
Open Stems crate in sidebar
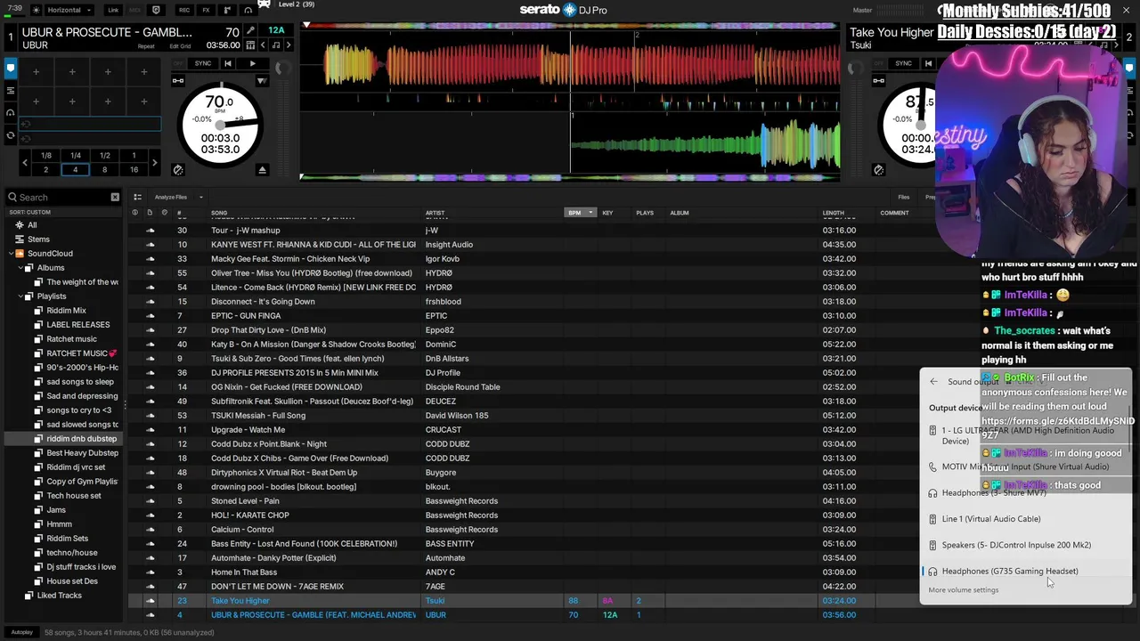point(38,239)
